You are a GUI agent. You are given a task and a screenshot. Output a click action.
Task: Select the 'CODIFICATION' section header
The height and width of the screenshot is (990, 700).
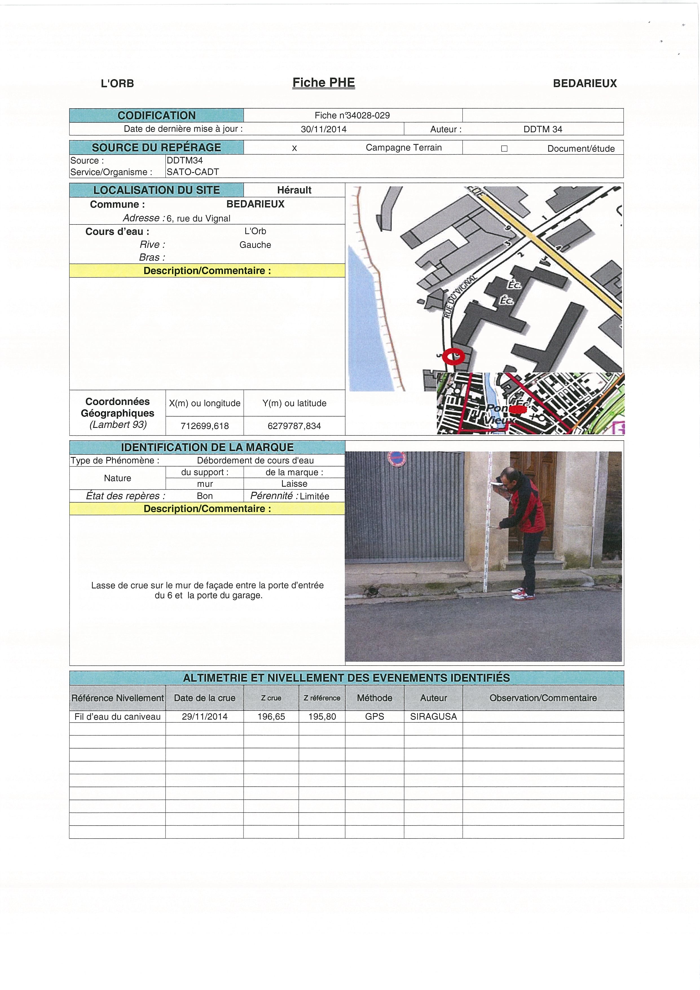click(x=157, y=115)
